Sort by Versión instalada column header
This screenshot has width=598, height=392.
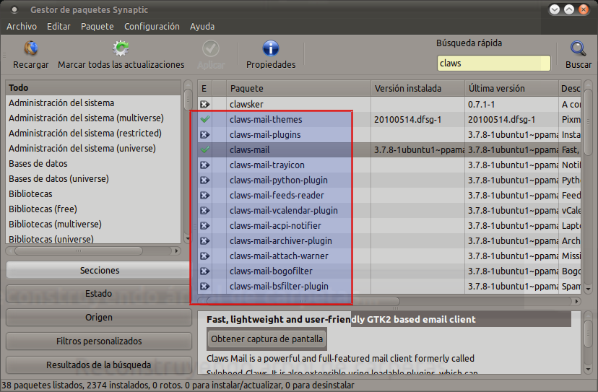[x=418, y=89]
